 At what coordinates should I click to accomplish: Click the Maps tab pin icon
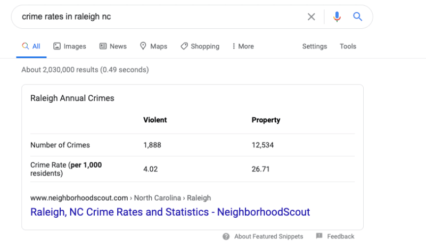coord(143,46)
